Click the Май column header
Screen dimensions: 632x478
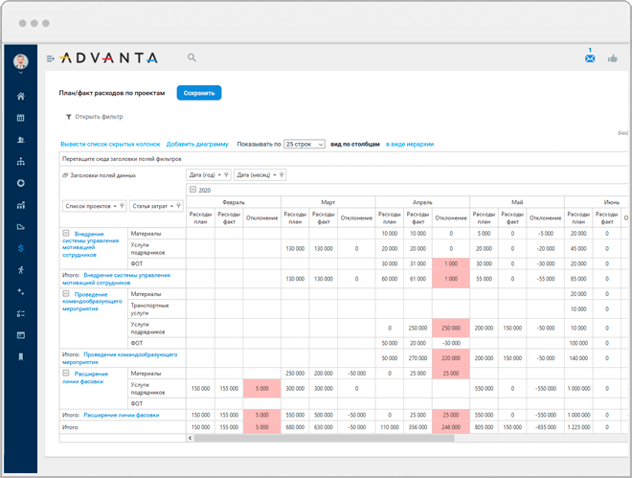click(517, 202)
